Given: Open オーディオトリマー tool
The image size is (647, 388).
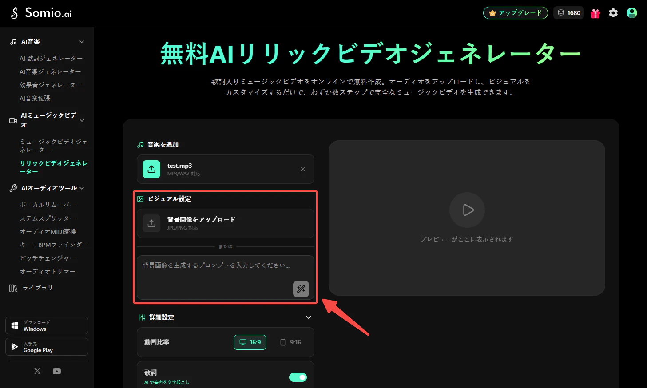Looking at the screenshot, I should (48, 272).
